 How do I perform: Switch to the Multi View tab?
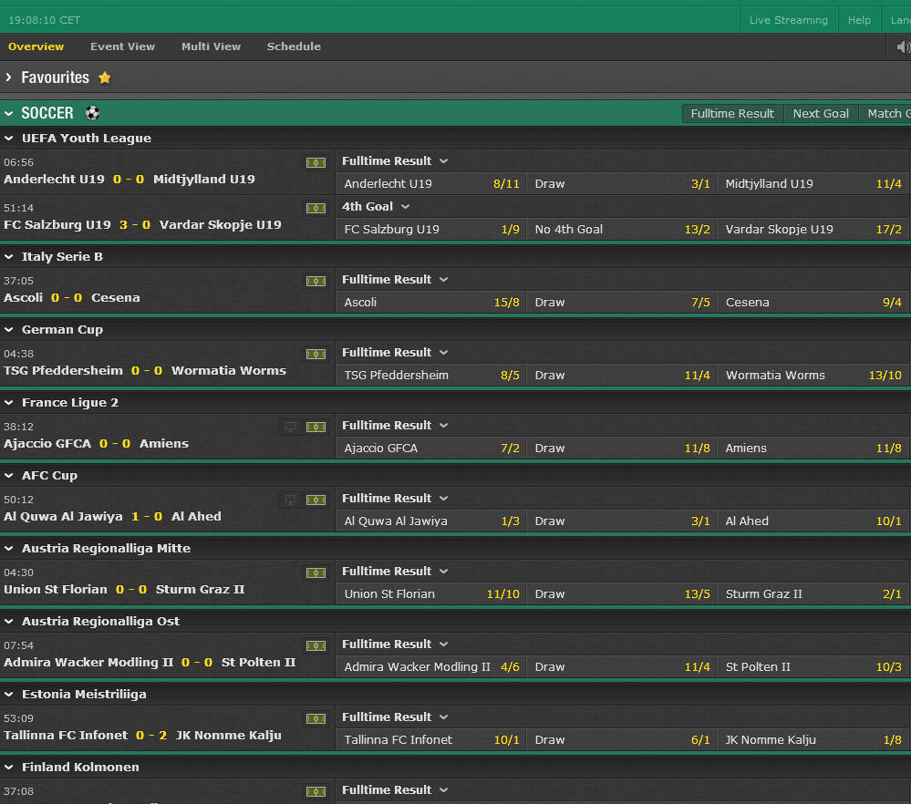click(x=211, y=46)
